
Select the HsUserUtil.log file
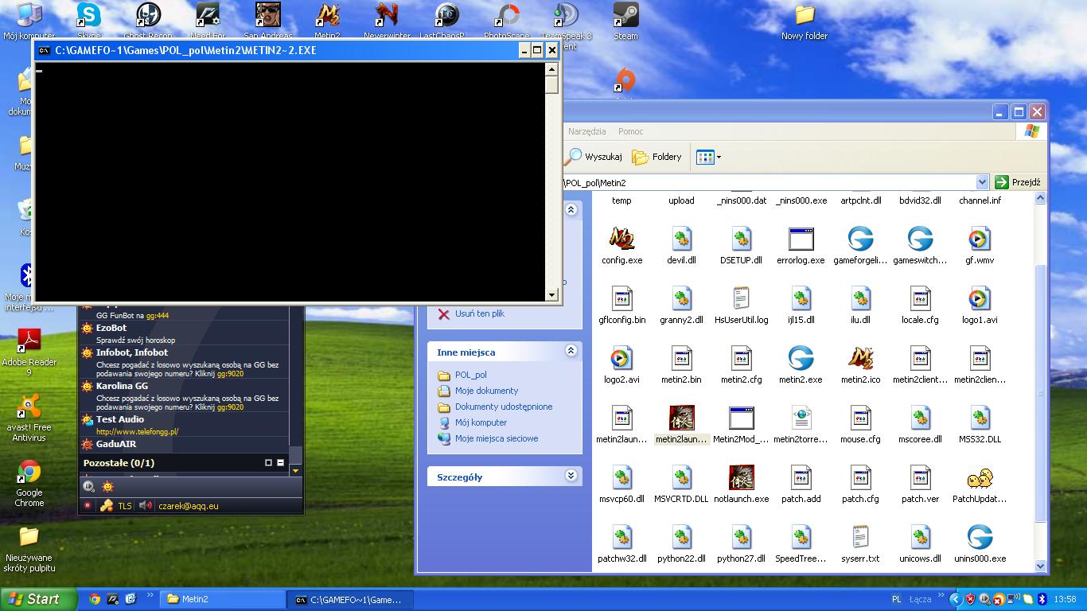741,305
